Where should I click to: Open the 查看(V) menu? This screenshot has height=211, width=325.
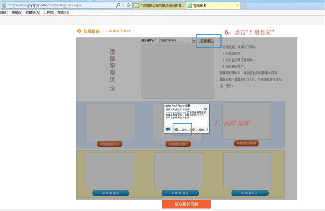tap(17, 12)
